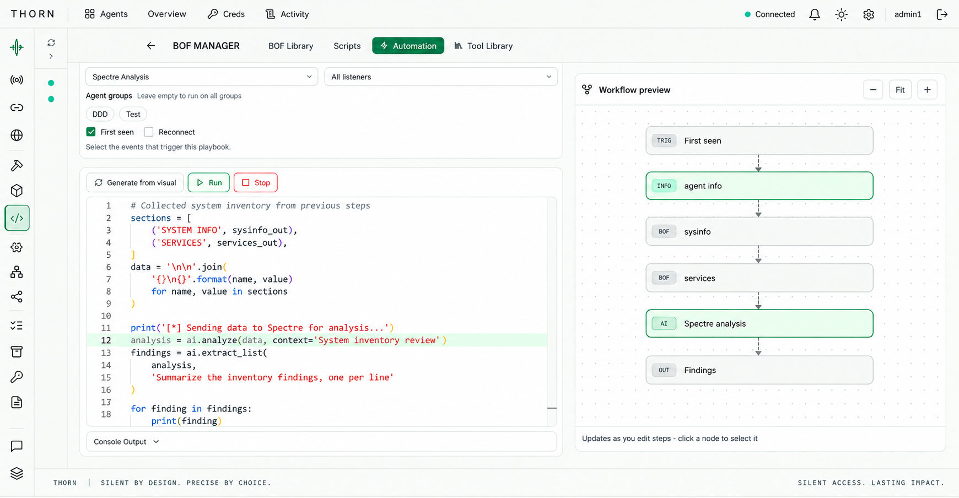Image resolution: width=959 pixels, height=498 pixels.
Task: Expand the Console Output section
Action: [321, 442]
